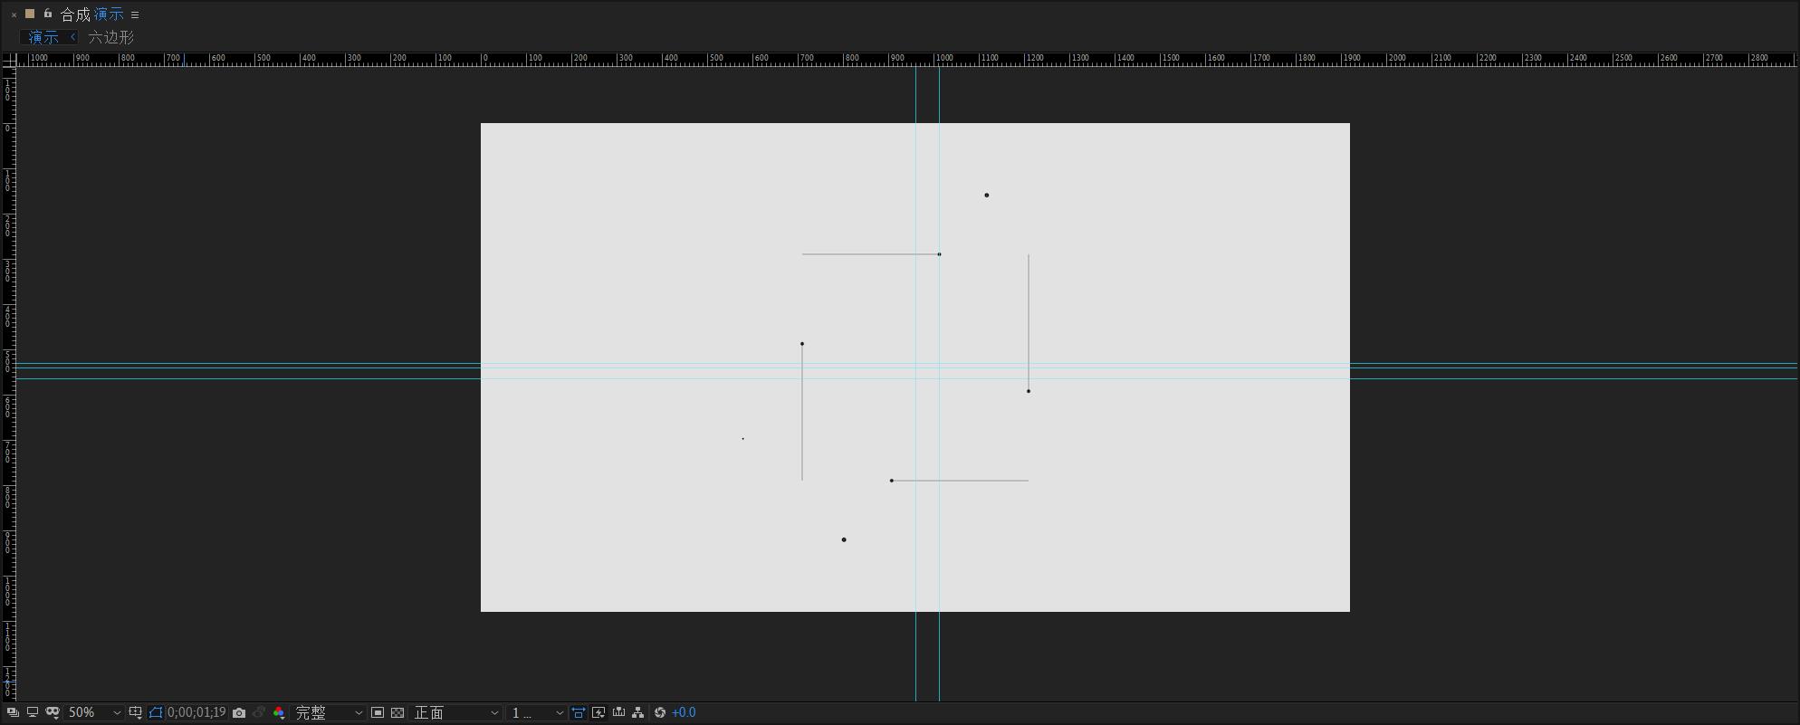Toggle the Fast Previews region icon
This screenshot has height=725, width=1800.
point(378,713)
